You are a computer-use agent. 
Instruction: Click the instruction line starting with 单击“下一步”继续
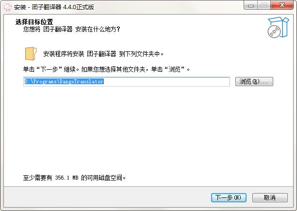click(x=106, y=69)
